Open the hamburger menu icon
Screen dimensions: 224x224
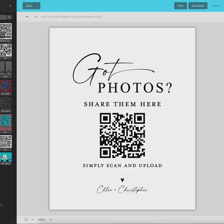tap(10, 6)
